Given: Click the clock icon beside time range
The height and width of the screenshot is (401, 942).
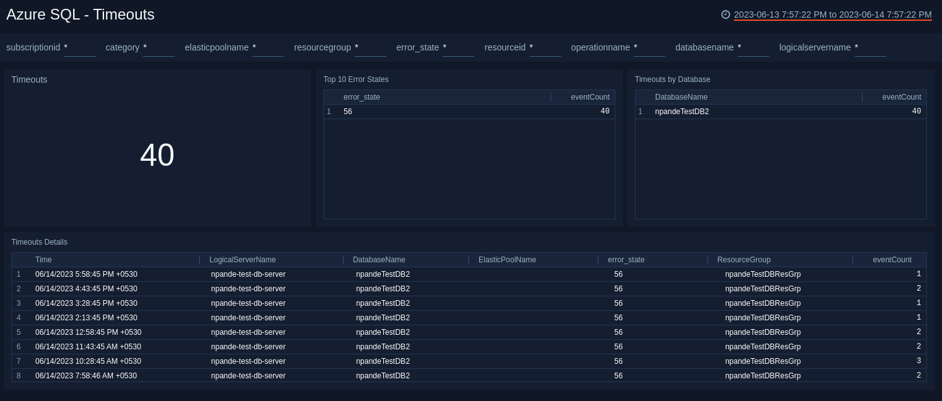Looking at the screenshot, I should coord(726,15).
